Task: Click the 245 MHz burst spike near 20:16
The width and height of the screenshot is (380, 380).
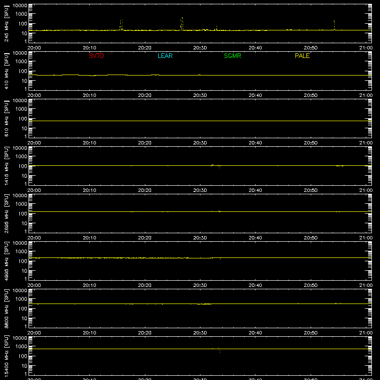Action: [x=121, y=25]
